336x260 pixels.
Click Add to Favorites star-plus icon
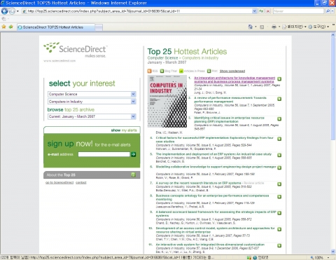pyautogui.click(x=11, y=27)
